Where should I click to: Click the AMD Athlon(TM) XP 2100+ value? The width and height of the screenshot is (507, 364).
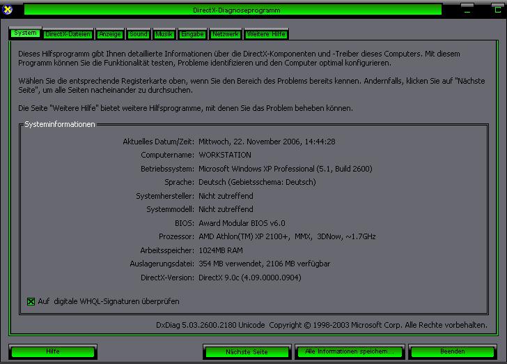pyautogui.click(x=287, y=236)
